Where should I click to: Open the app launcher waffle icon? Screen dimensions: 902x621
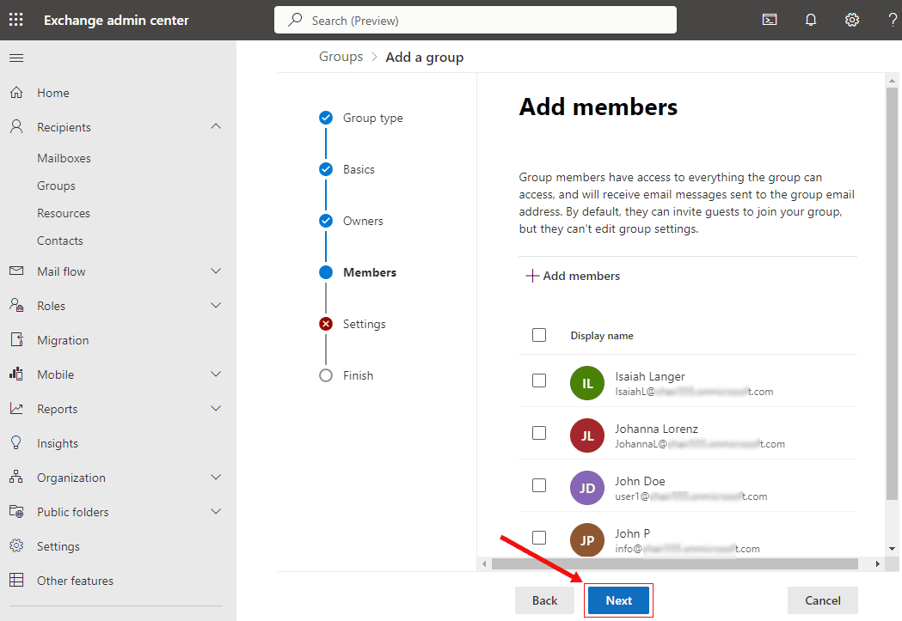pos(16,20)
